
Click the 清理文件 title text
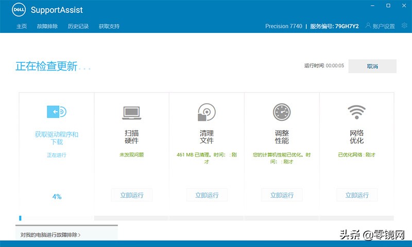pos(207,137)
